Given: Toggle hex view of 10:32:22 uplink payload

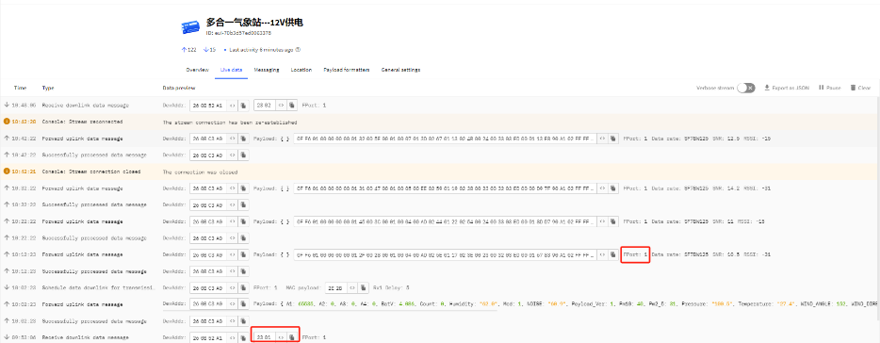Looking at the screenshot, I should pos(602,188).
